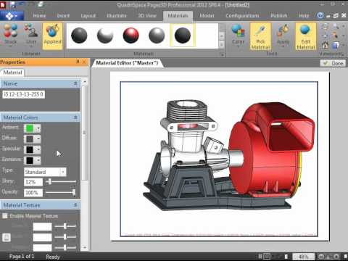This screenshot has width=348, height=261.
Task: Click the Shiny 12% value field
Action: pos(33,182)
